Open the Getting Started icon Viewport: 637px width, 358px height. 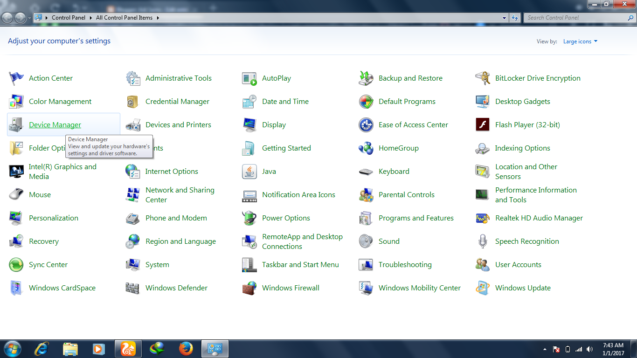(249, 148)
